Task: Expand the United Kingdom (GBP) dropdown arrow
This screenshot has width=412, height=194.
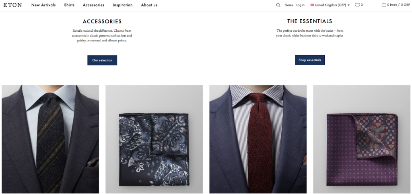Action: (x=349, y=5)
